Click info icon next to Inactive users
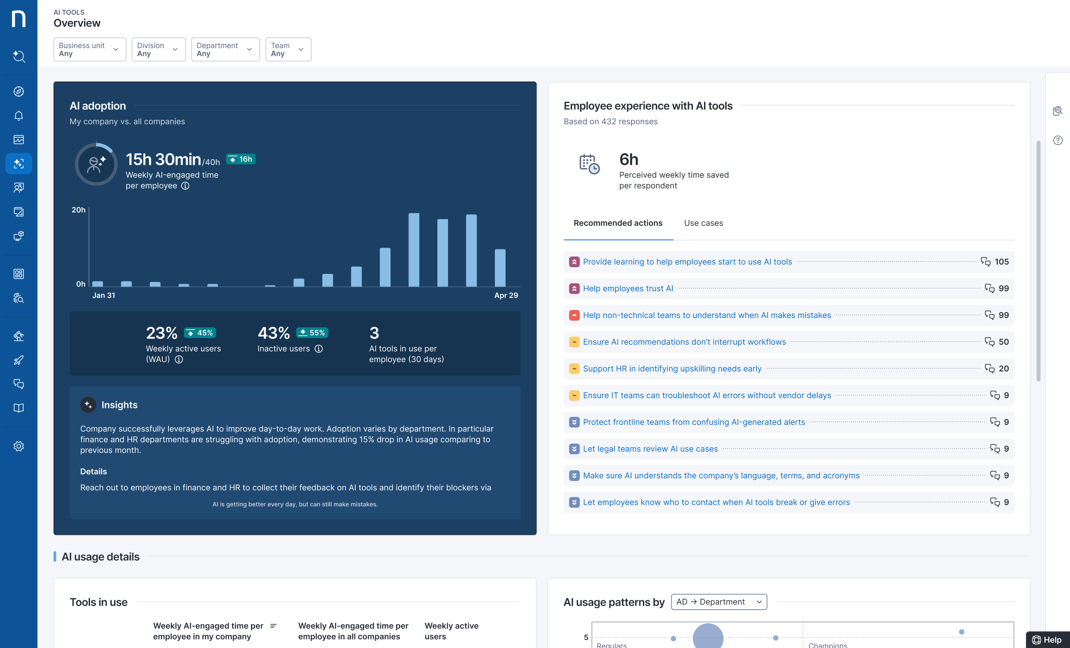Viewport: 1070px width, 648px height. (319, 349)
